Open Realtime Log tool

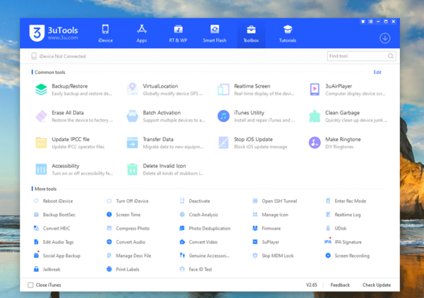[x=343, y=215]
